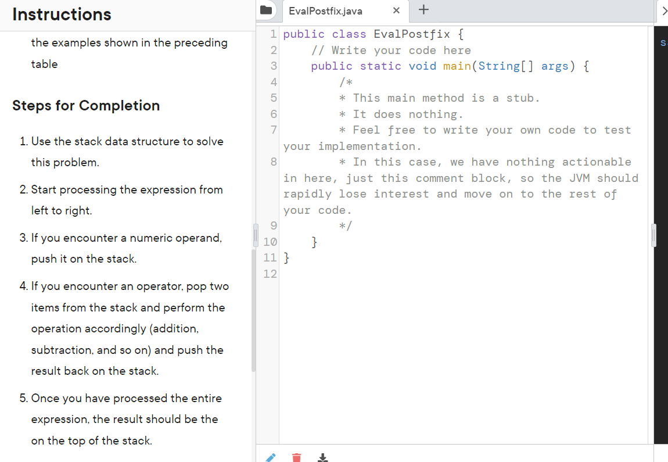
Task: Close the EvalPostfix.java tab
Action: pyautogui.click(x=397, y=10)
